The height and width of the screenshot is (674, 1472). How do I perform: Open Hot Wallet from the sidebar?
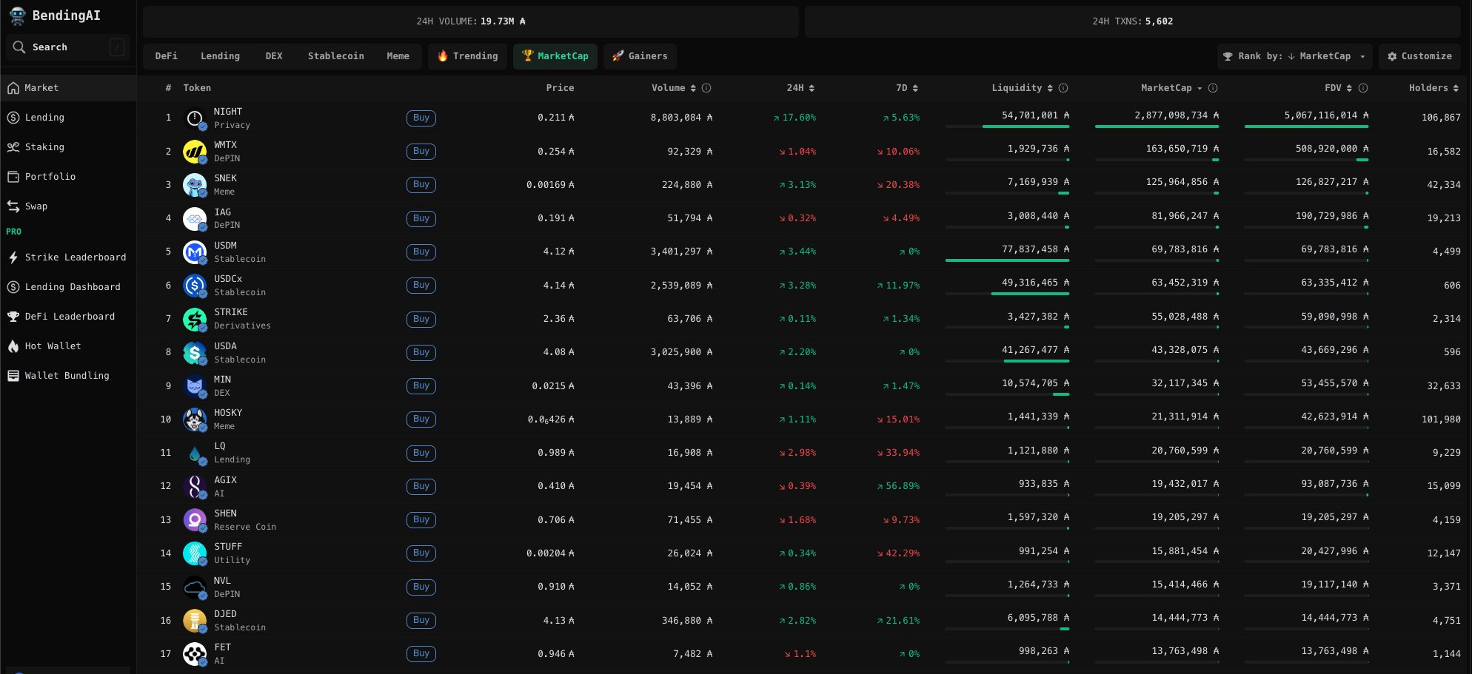53,346
